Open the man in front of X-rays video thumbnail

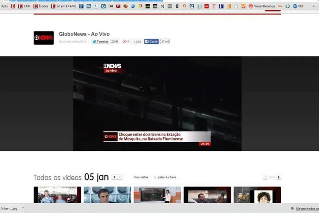(108, 195)
